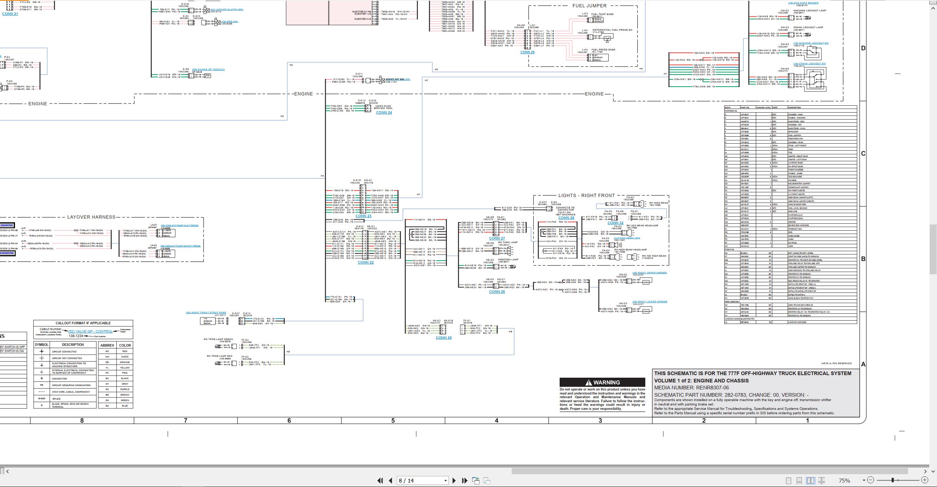This screenshot has height=487, width=937.
Task: Go to the previous page
Action: pyautogui.click(x=391, y=481)
